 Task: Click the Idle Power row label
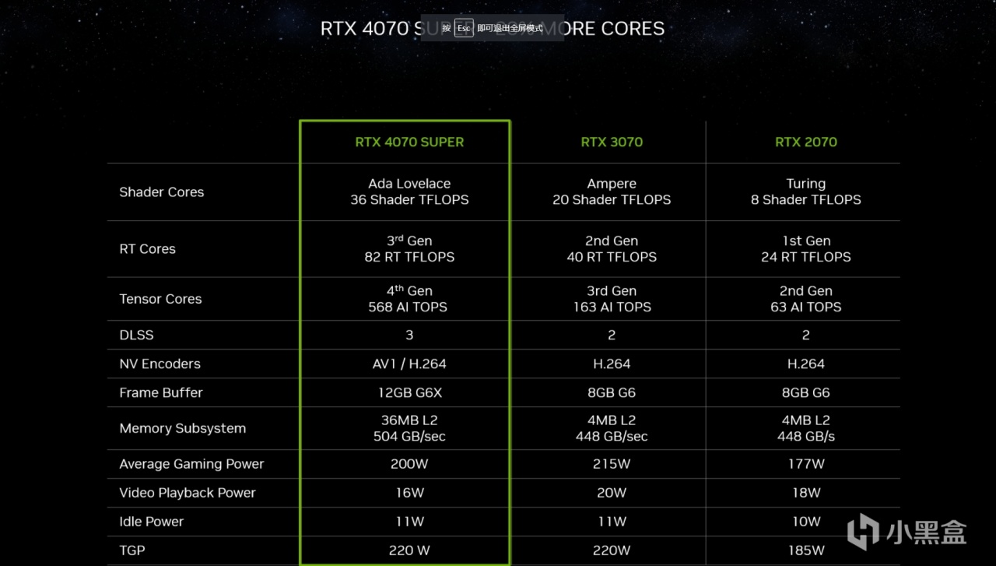tap(152, 522)
